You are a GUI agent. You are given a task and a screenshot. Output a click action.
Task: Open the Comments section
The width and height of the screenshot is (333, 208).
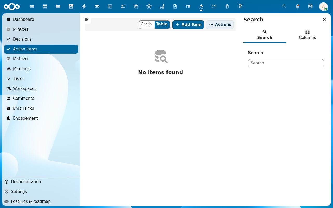click(41, 99)
